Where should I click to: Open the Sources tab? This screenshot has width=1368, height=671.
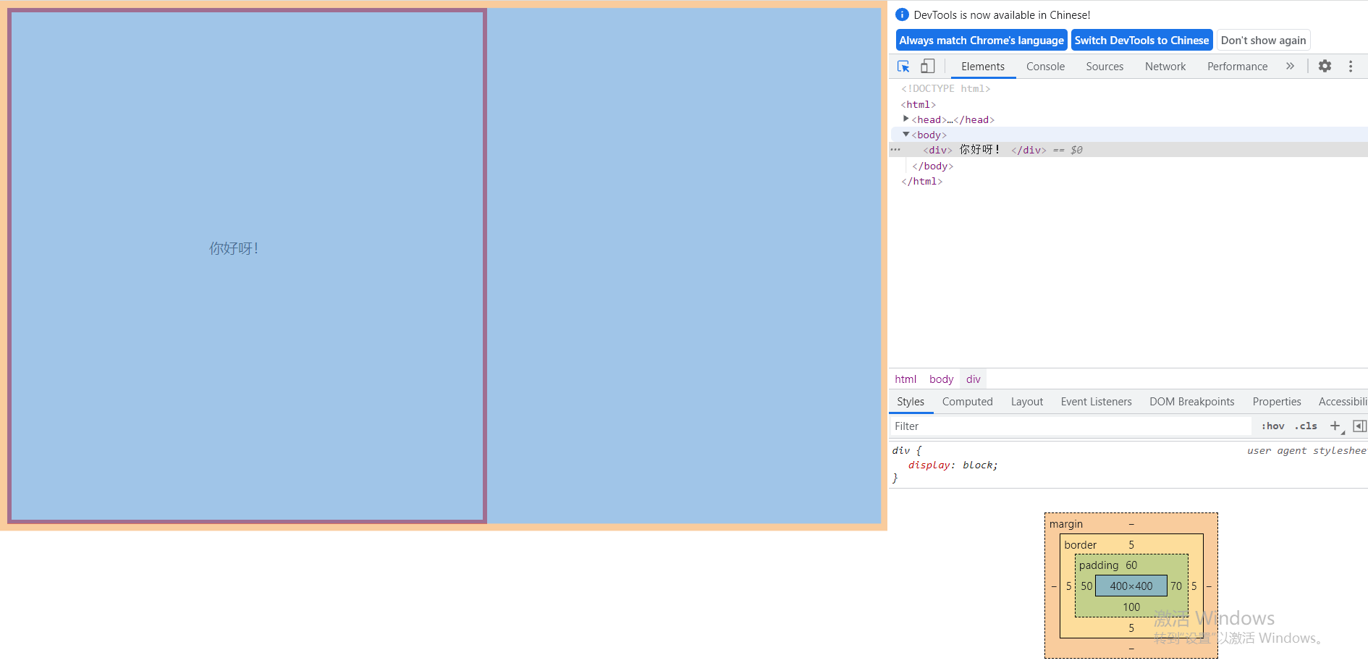coord(1105,67)
